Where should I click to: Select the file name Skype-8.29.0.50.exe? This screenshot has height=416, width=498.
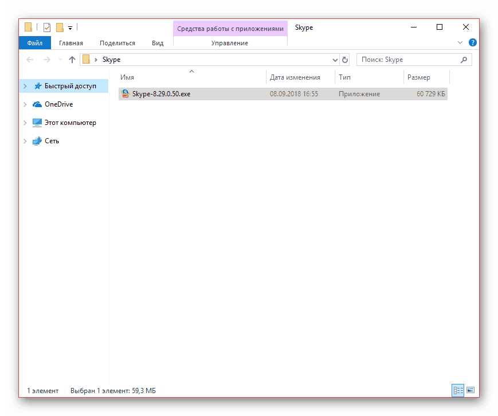162,94
